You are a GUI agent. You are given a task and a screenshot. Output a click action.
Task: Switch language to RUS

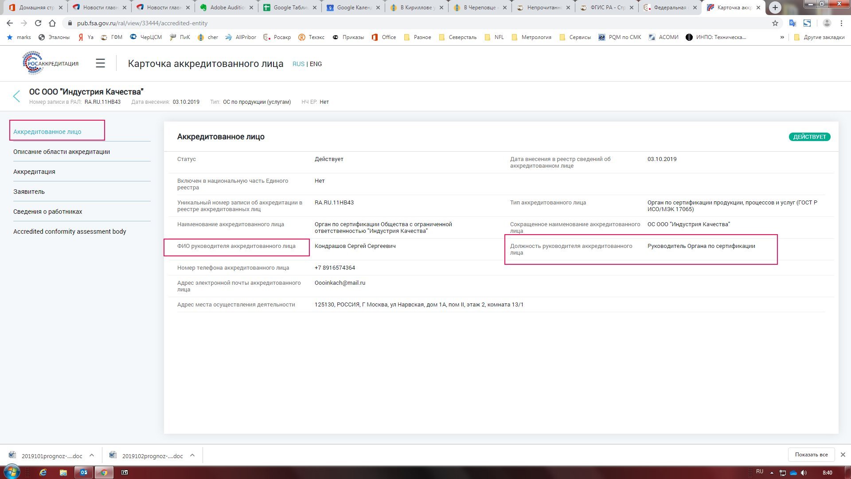298,64
